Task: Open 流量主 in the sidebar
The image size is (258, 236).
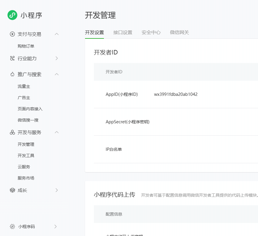Action: (x=24, y=86)
